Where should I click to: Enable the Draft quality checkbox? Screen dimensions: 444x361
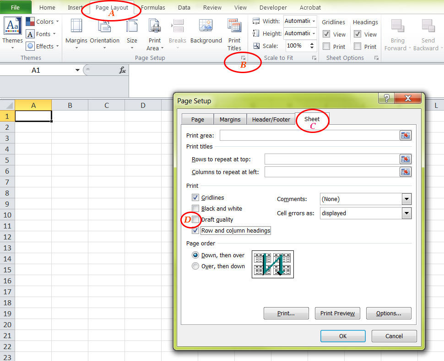tap(196, 220)
